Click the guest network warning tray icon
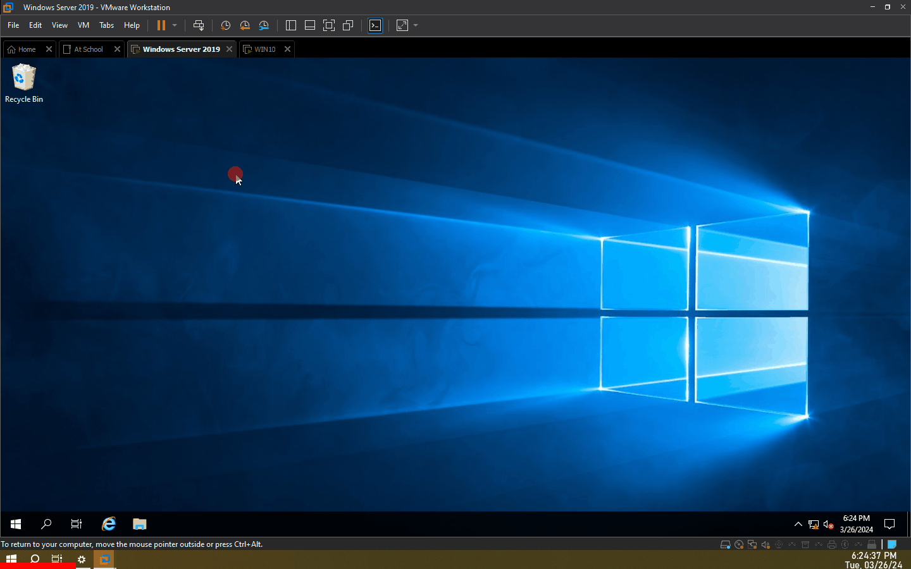The height and width of the screenshot is (569, 911). click(x=814, y=525)
